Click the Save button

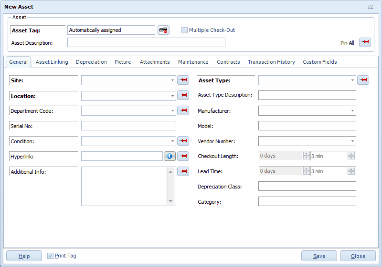pyautogui.click(x=319, y=256)
